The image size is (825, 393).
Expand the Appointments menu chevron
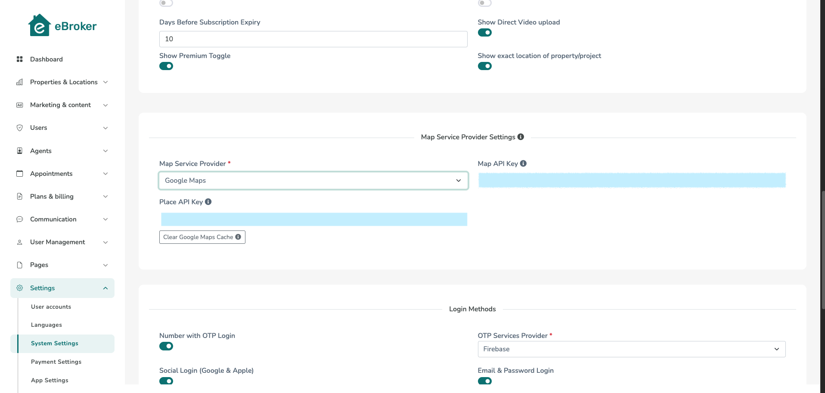tap(105, 174)
